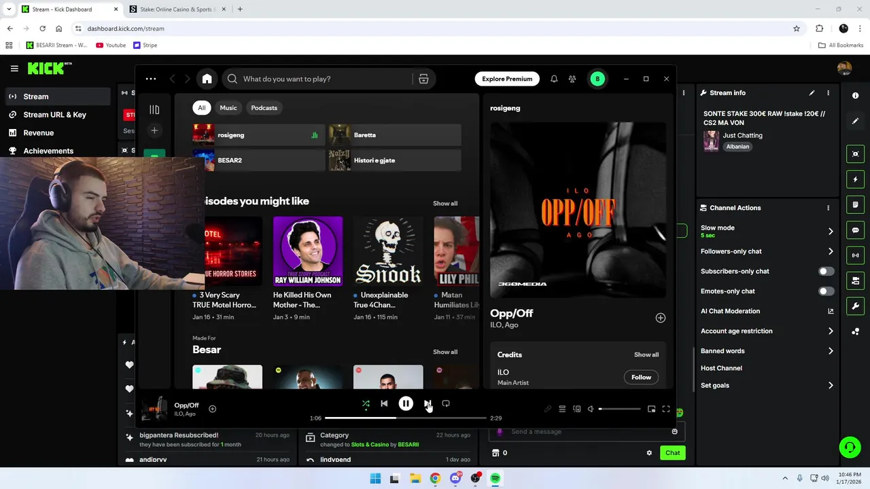This screenshot has width=870, height=489.
Task: Focus the What do you want to play search
Action: pyautogui.click(x=318, y=79)
